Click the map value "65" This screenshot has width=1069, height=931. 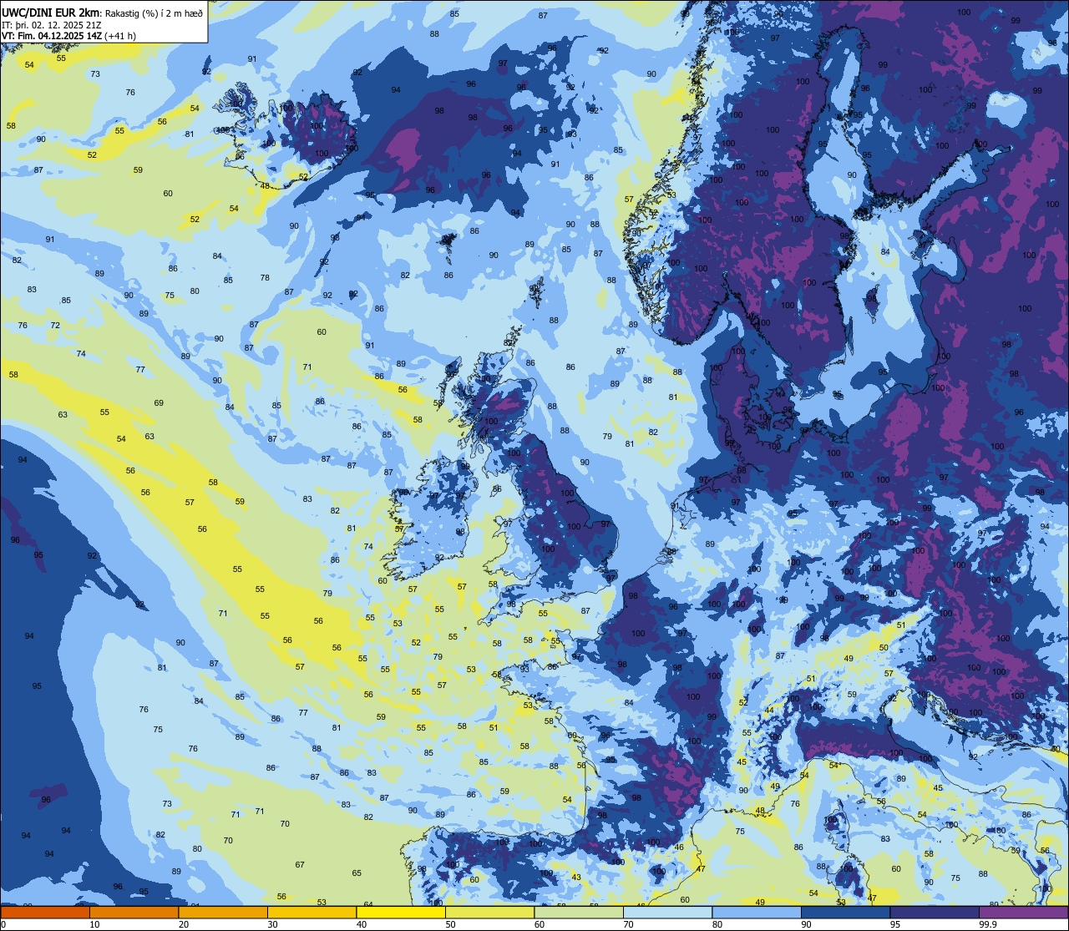(x=357, y=873)
